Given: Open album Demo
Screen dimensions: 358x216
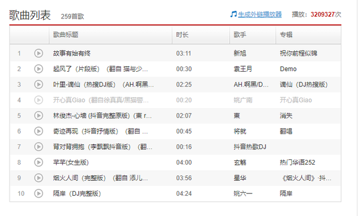Looking at the screenshot, I should pos(288,69).
